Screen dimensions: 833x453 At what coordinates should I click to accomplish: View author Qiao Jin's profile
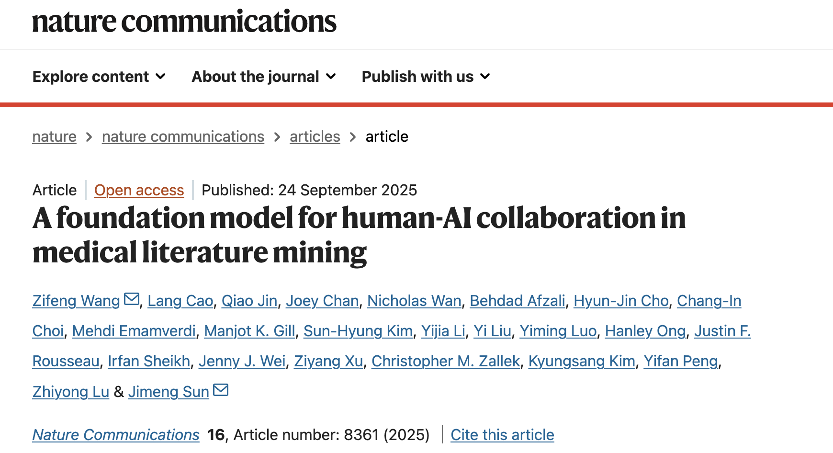point(249,301)
